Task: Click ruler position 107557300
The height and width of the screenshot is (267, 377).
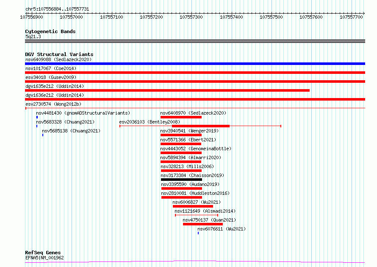Action: coord(191,17)
